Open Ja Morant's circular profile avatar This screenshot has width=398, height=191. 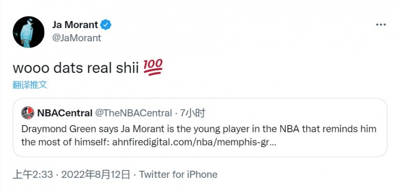point(29,32)
